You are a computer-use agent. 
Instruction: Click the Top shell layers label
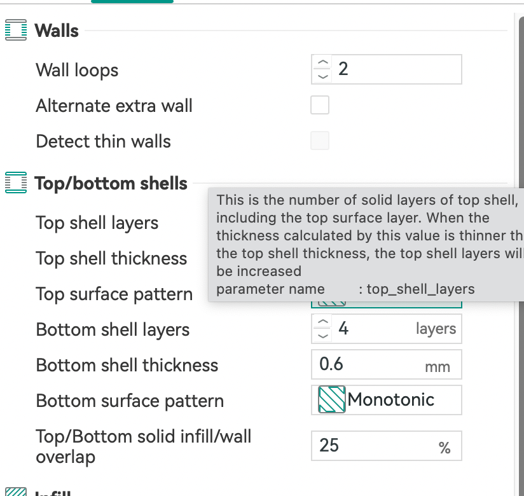click(x=97, y=223)
